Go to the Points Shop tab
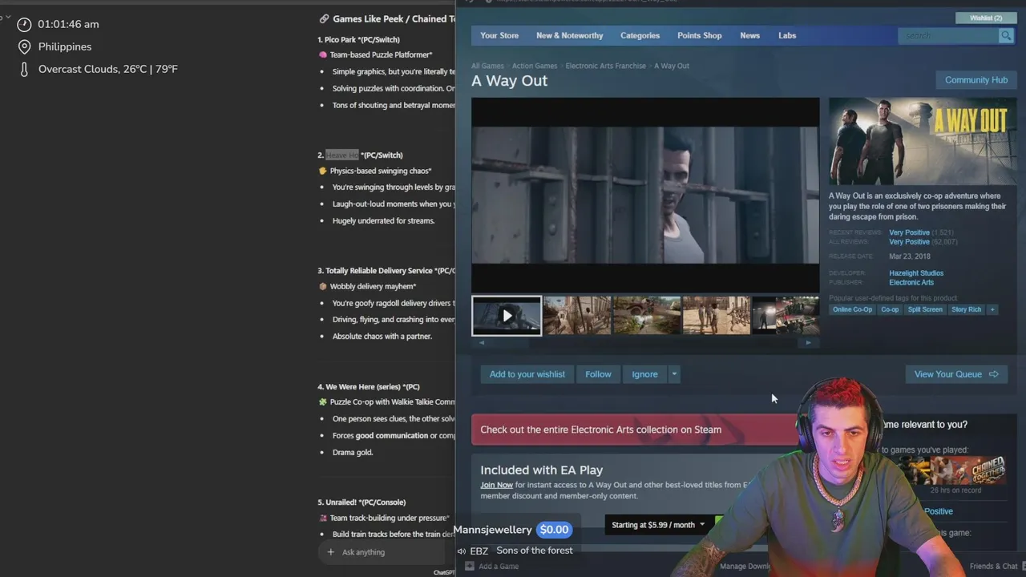This screenshot has height=577, width=1026. click(699, 35)
